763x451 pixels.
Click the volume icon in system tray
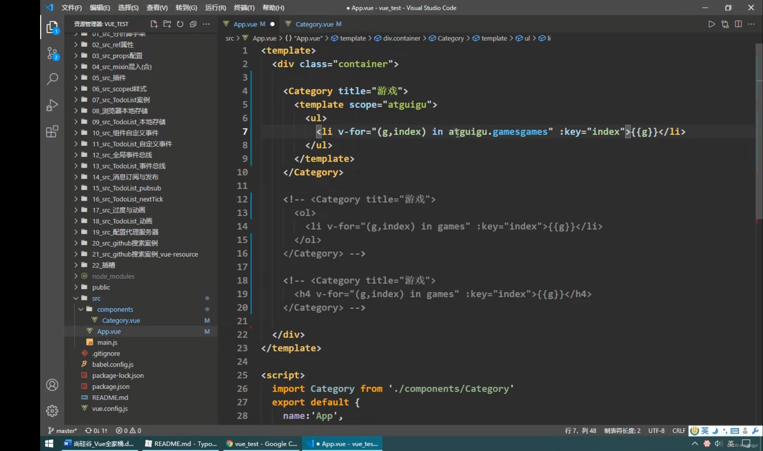(718, 443)
